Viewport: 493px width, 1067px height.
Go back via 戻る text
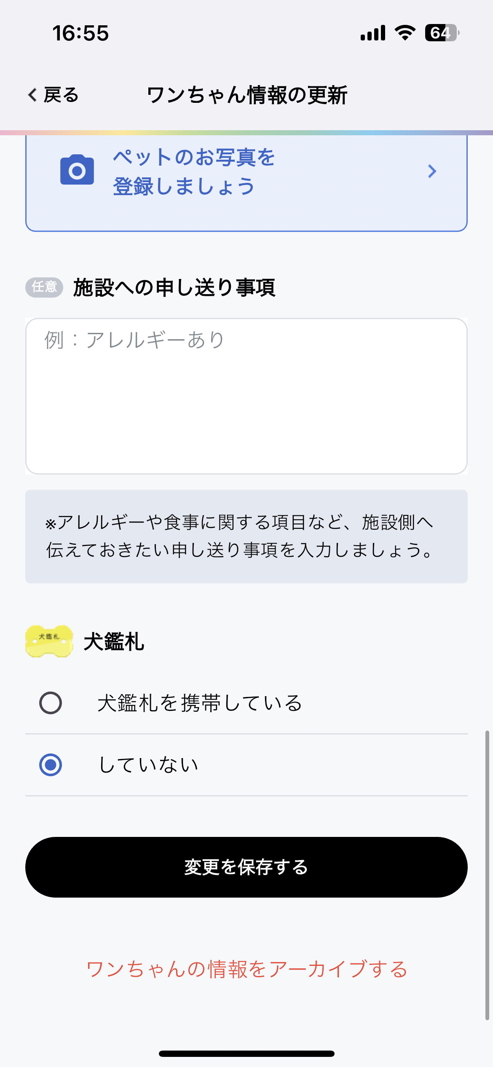(x=62, y=95)
